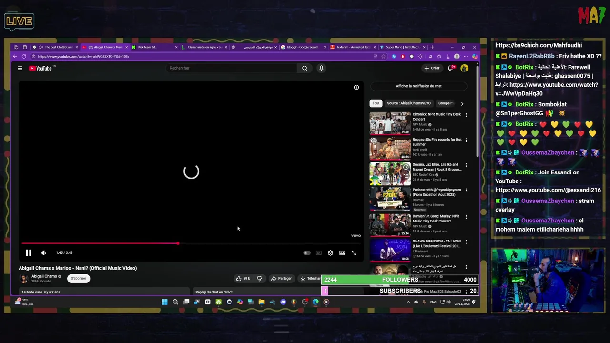This screenshot has width=610, height=343.
Task: Enter fullscreen mode in the player
Action: (354, 253)
